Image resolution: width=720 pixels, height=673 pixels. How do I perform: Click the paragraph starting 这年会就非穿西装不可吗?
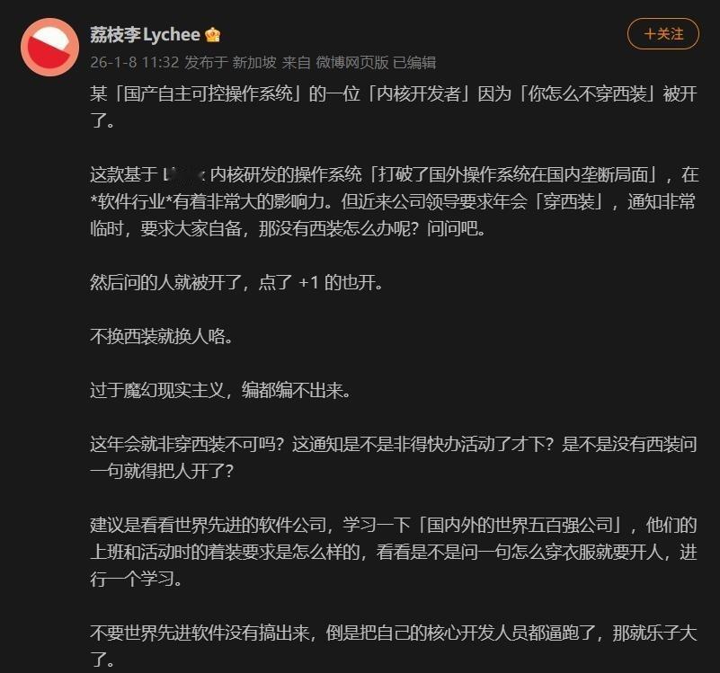[x=394, y=457]
